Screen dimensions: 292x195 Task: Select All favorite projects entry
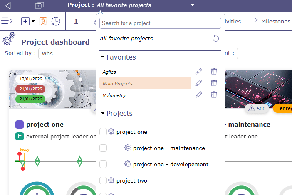tap(126, 39)
